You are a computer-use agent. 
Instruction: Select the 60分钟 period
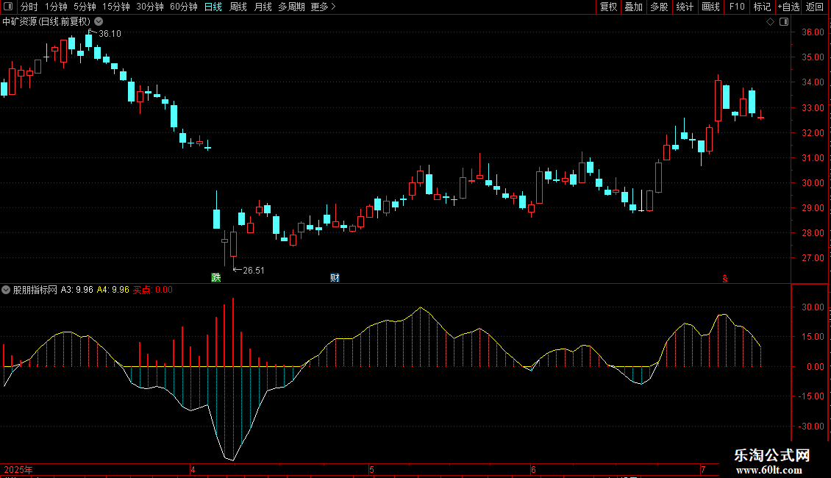pos(183,7)
